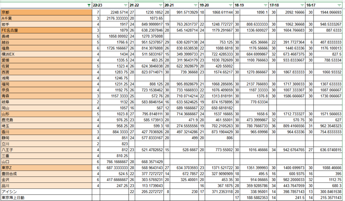Screen dimensions: 345x201
Task: Click filter icon immediately left of 18-19 header
Action: coord(230,5)
